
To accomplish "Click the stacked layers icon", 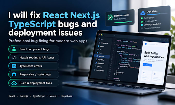I will tap(14, 74).
